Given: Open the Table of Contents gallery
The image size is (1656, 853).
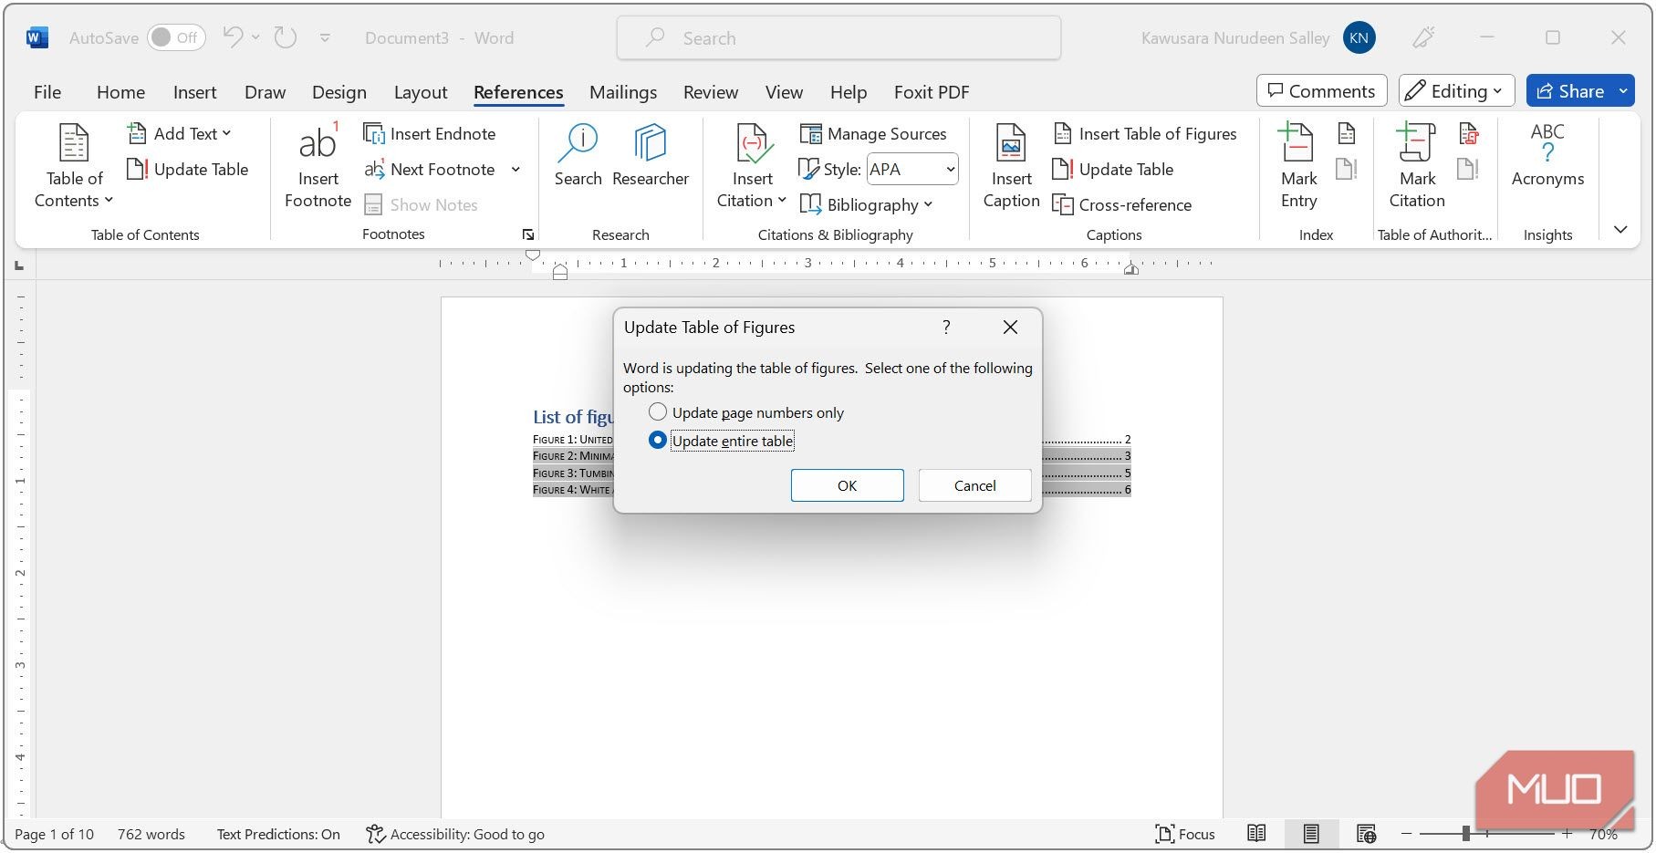Looking at the screenshot, I should click(74, 166).
